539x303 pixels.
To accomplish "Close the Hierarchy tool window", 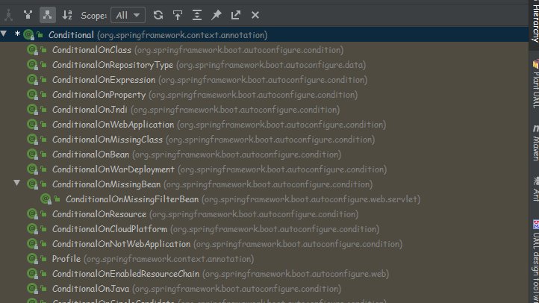I will pyautogui.click(x=255, y=15).
